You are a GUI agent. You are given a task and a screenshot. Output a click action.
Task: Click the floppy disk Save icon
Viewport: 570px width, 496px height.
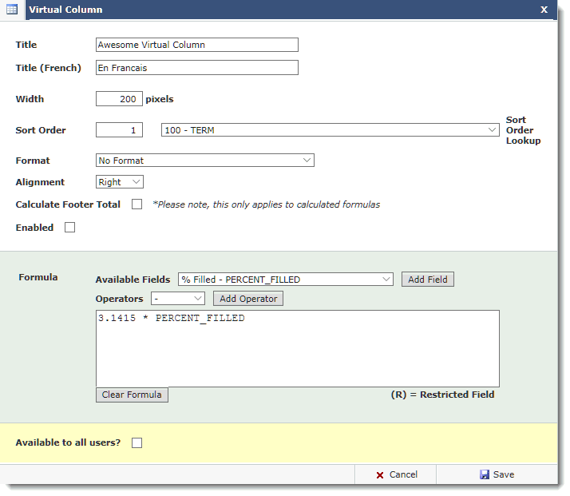pyautogui.click(x=485, y=474)
